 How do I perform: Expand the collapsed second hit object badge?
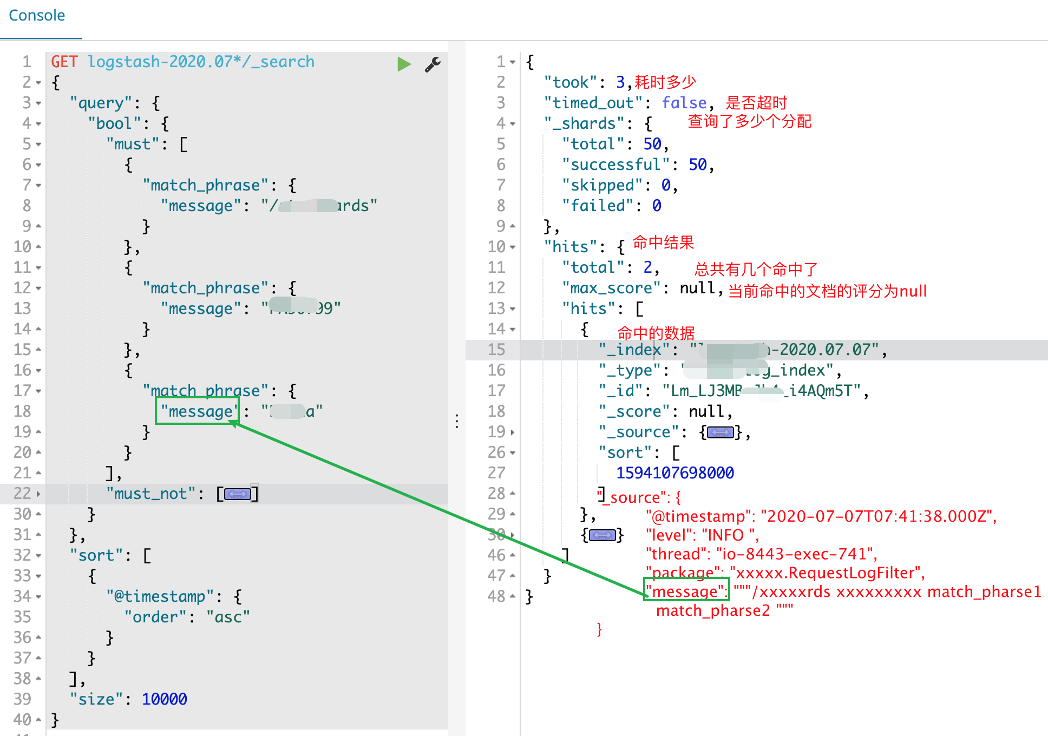pyautogui.click(x=602, y=535)
